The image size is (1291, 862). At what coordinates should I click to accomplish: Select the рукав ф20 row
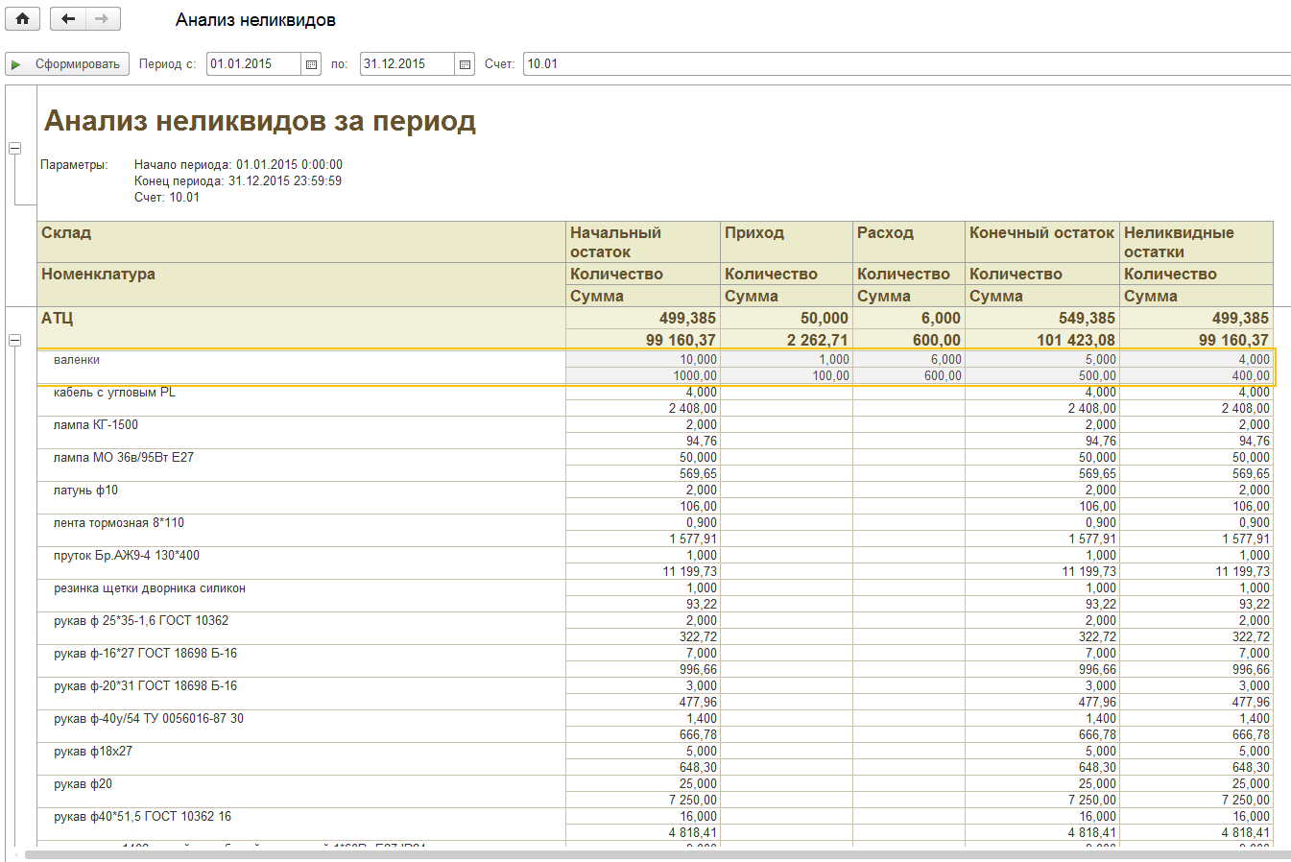(x=655, y=792)
